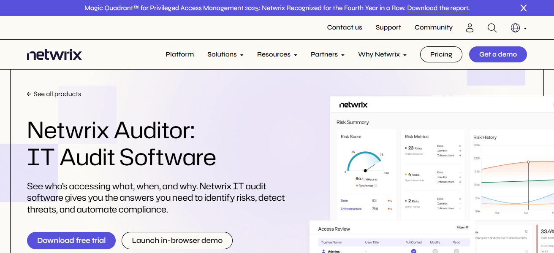This screenshot has height=253, width=554.
Task: Open the user account icon in the header
Action: pyautogui.click(x=470, y=27)
